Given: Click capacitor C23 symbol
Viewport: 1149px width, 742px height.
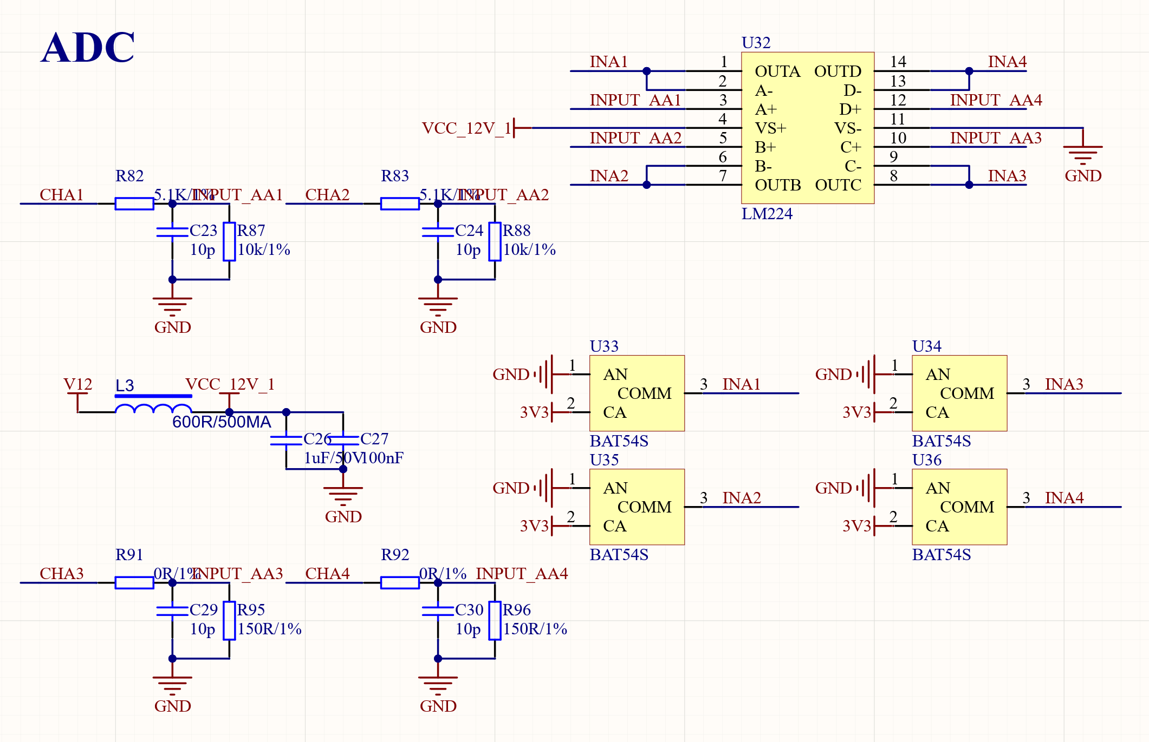Looking at the screenshot, I should (172, 232).
